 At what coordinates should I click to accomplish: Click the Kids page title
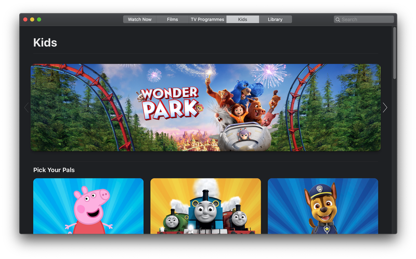(45, 43)
